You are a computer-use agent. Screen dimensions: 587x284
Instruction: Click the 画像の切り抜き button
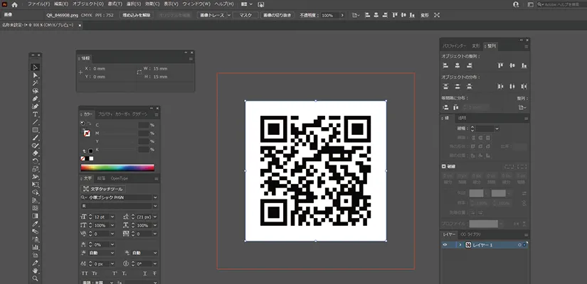point(277,16)
